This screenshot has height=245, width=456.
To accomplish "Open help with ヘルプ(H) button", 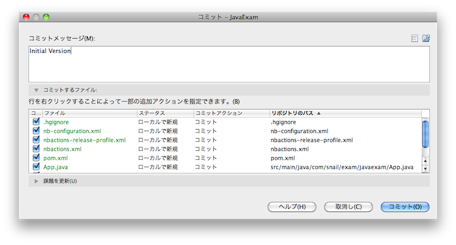I will [292, 206].
